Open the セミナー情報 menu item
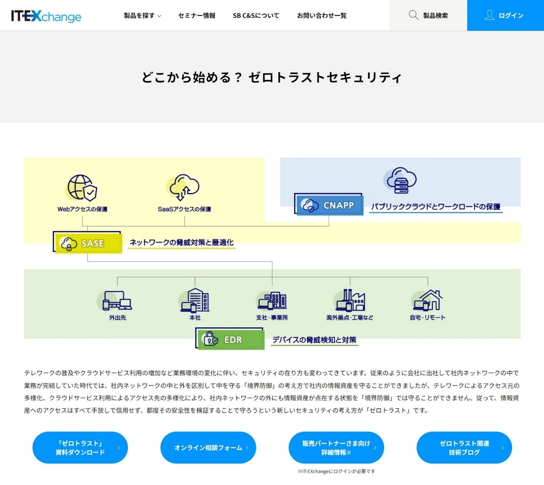 point(197,16)
